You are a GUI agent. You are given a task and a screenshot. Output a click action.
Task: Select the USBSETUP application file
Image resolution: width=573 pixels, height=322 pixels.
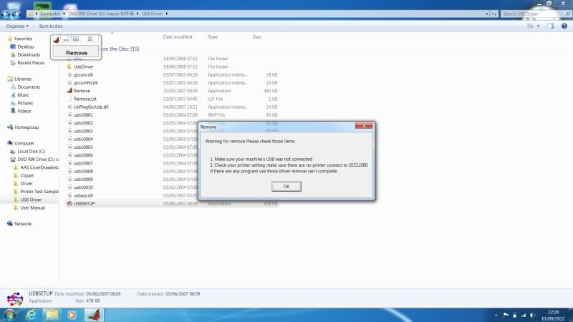(84, 203)
